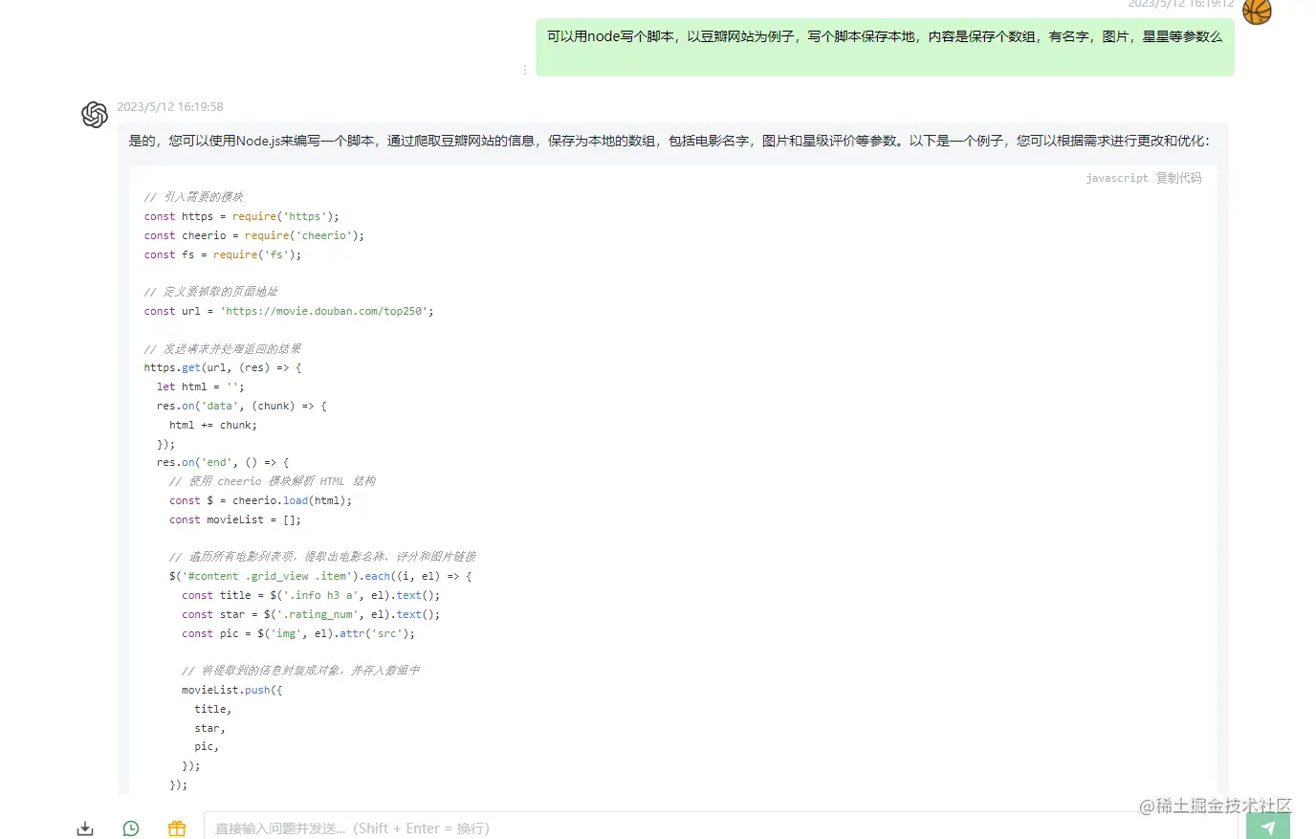
Task: Click the res.on('data') line
Action: coord(242,406)
